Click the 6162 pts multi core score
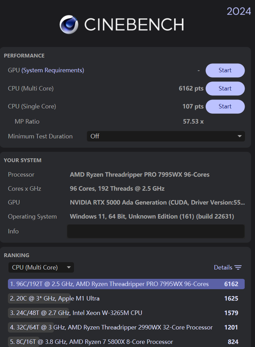The image size is (255, 347). pyautogui.click(x=191, y=88)
